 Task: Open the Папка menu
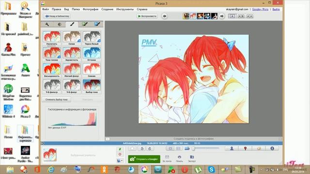click(x=76, y=9)
